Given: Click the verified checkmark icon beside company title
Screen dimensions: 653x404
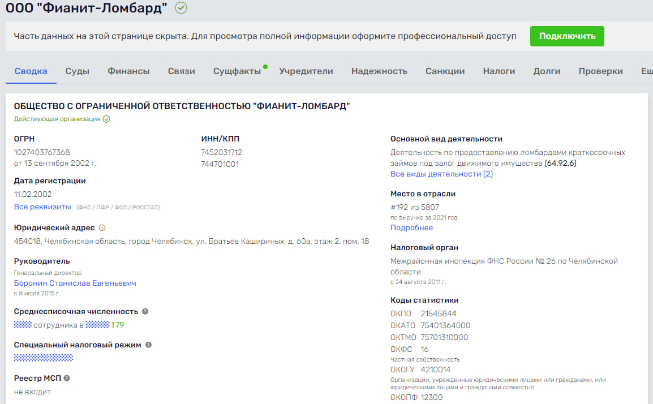Looking at the screenshot, I should tap(181, 8).
